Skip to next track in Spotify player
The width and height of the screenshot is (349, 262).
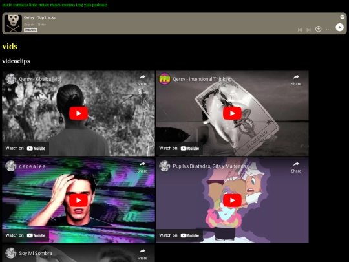pos(308,30)
